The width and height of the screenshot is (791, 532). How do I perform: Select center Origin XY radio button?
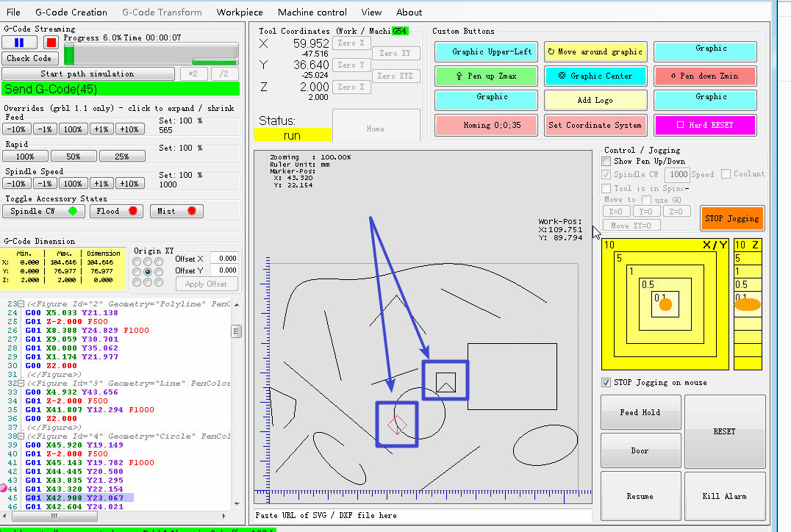148,271
